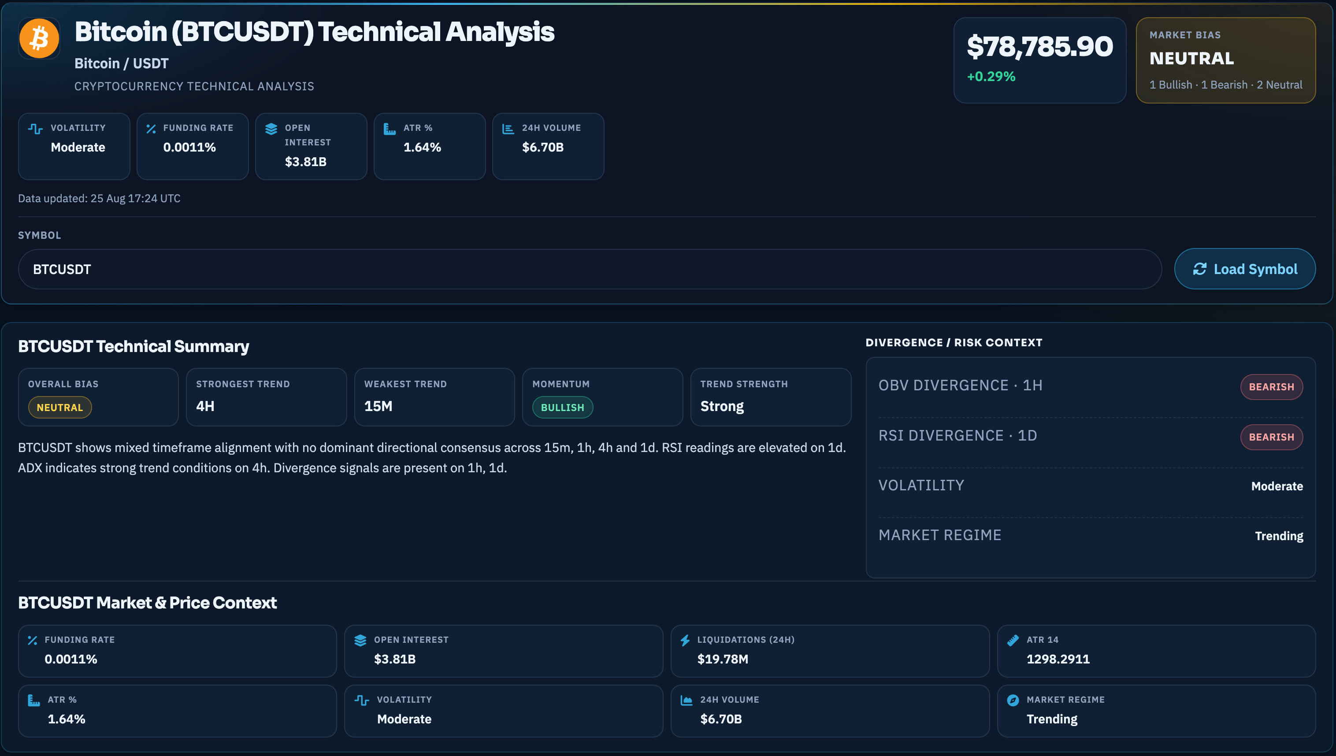Click 'Trending' value in Market & Price Context
This screenshot has width=1336, height=756.
tap(1051, 719)
